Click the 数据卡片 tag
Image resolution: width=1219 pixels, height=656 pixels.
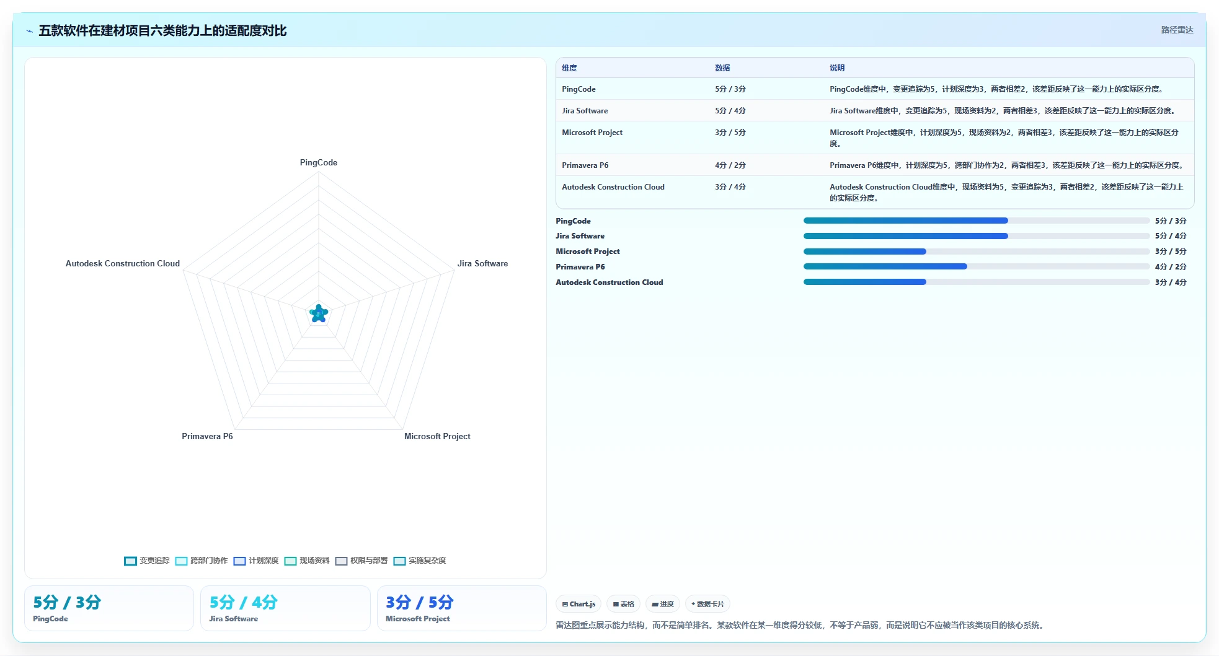[x=707, y=604]
